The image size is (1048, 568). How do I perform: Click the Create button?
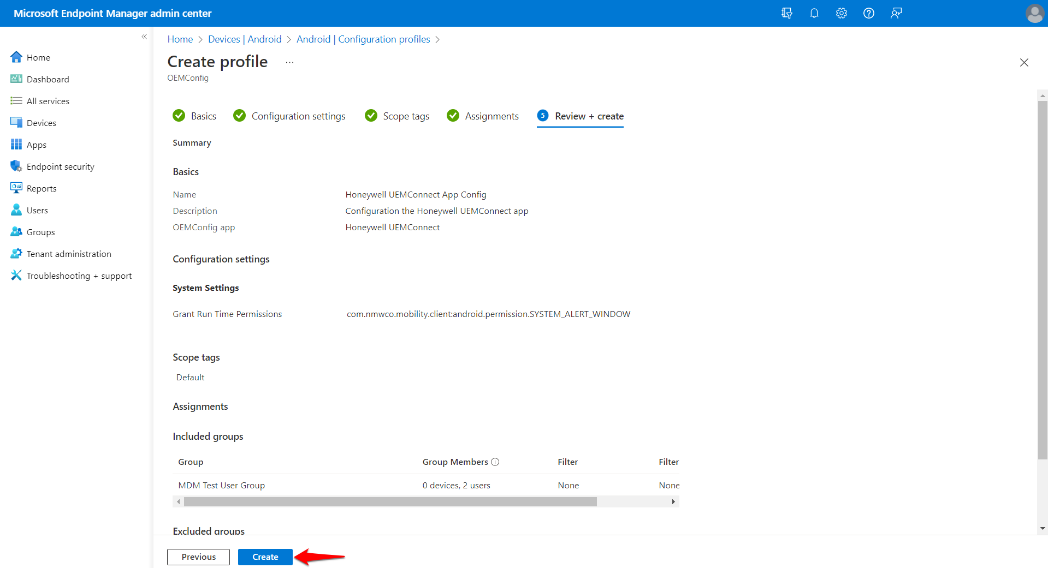pyautogui.click(x=265, y=557)
